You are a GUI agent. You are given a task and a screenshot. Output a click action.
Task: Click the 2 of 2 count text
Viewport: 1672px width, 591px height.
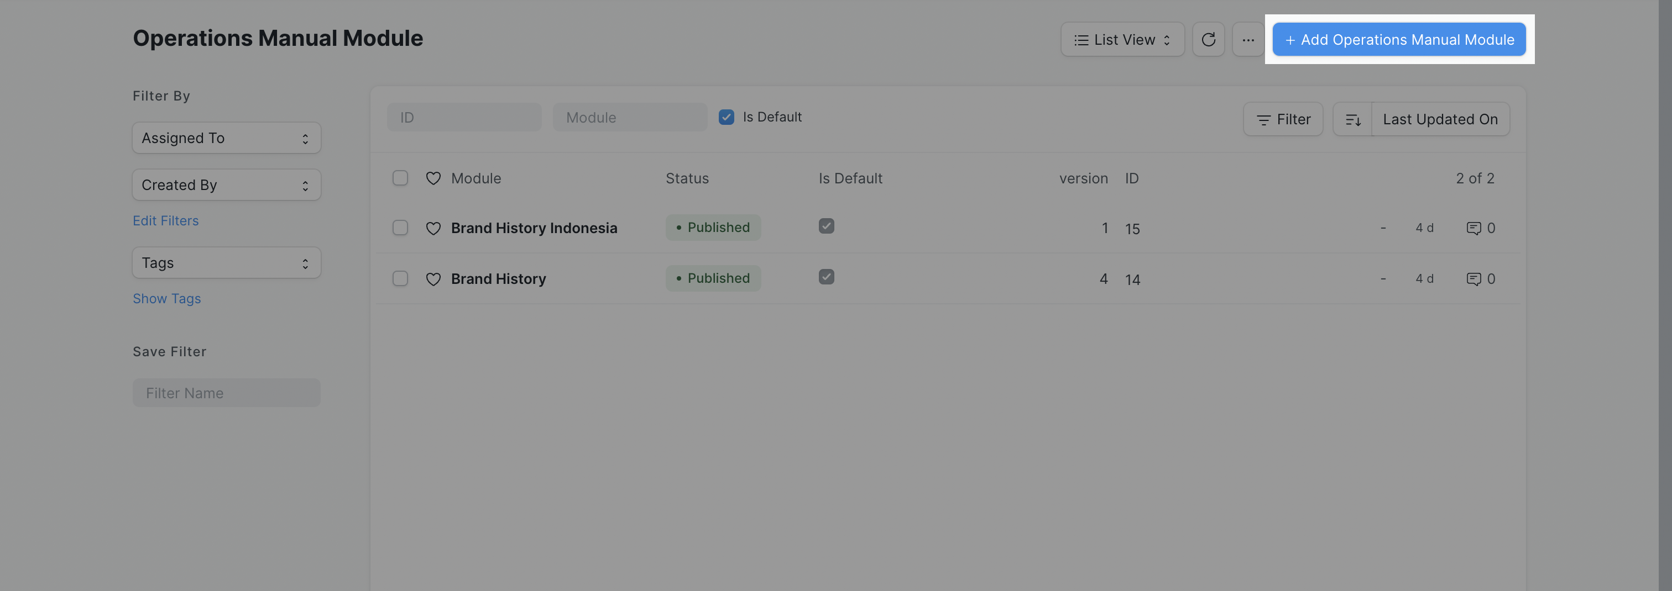1475,178
